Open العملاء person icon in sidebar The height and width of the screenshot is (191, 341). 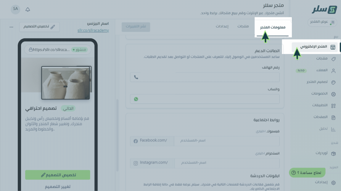pyautogui.click(x=333, y=71)
